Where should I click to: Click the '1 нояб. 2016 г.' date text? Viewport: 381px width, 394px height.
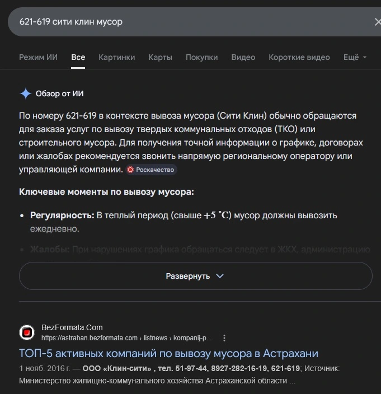(x=44, y=368)
